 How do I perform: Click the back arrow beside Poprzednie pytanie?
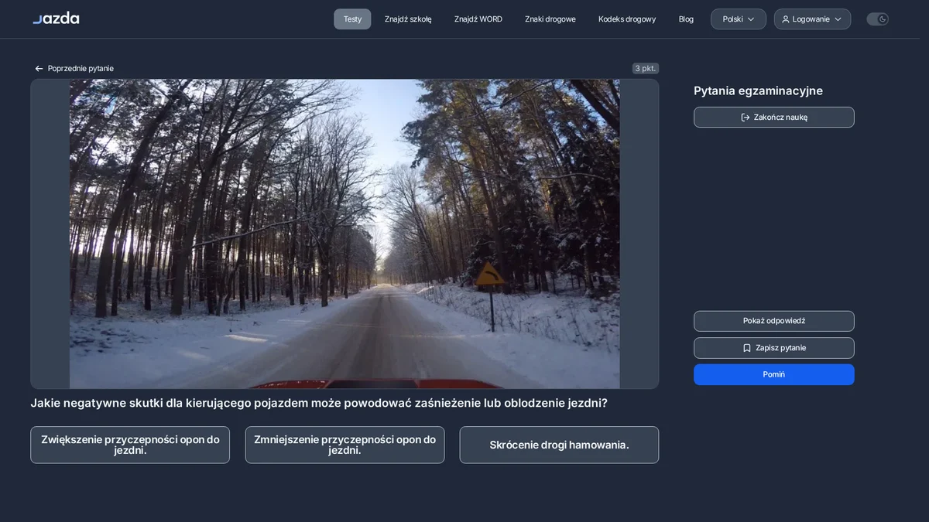point(39,69)
